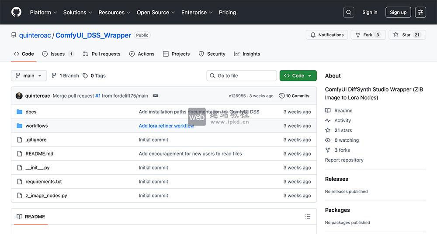Open z_image_nodes.py file name
Image resolution: width=437 pixels, height=234 pixels.
click(x=46, y=196)
